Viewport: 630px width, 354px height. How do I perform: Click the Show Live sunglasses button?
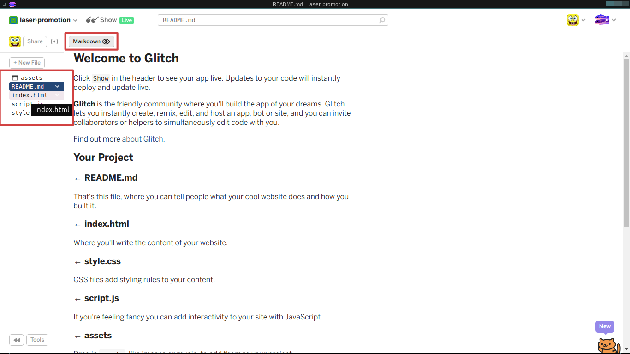[110, 20]
